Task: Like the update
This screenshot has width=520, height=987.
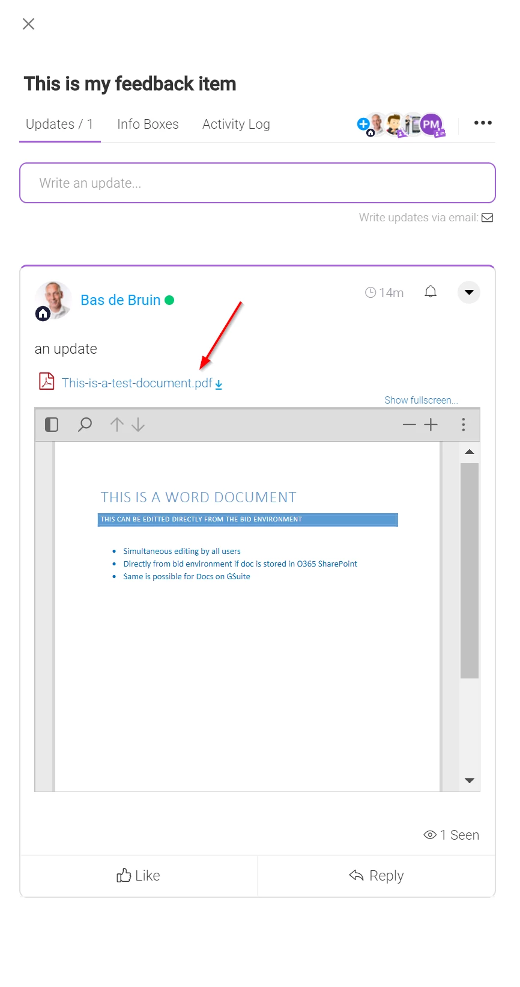Action: (x=139, y=876)
